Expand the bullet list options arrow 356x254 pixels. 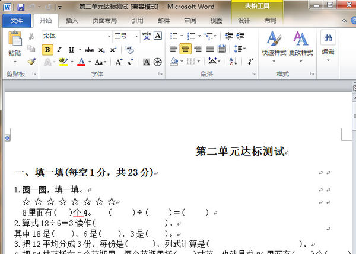coord(182,36)
